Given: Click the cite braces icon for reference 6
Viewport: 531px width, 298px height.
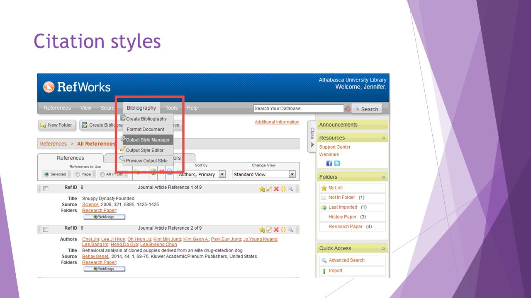Looking at the screenshot, I should 283,230.
